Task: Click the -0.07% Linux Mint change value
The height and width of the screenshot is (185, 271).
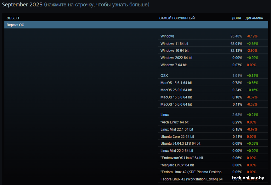Action: [252, 129]
